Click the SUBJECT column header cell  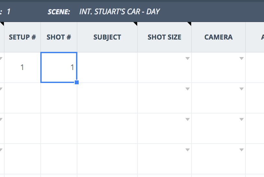pos(107,37)
